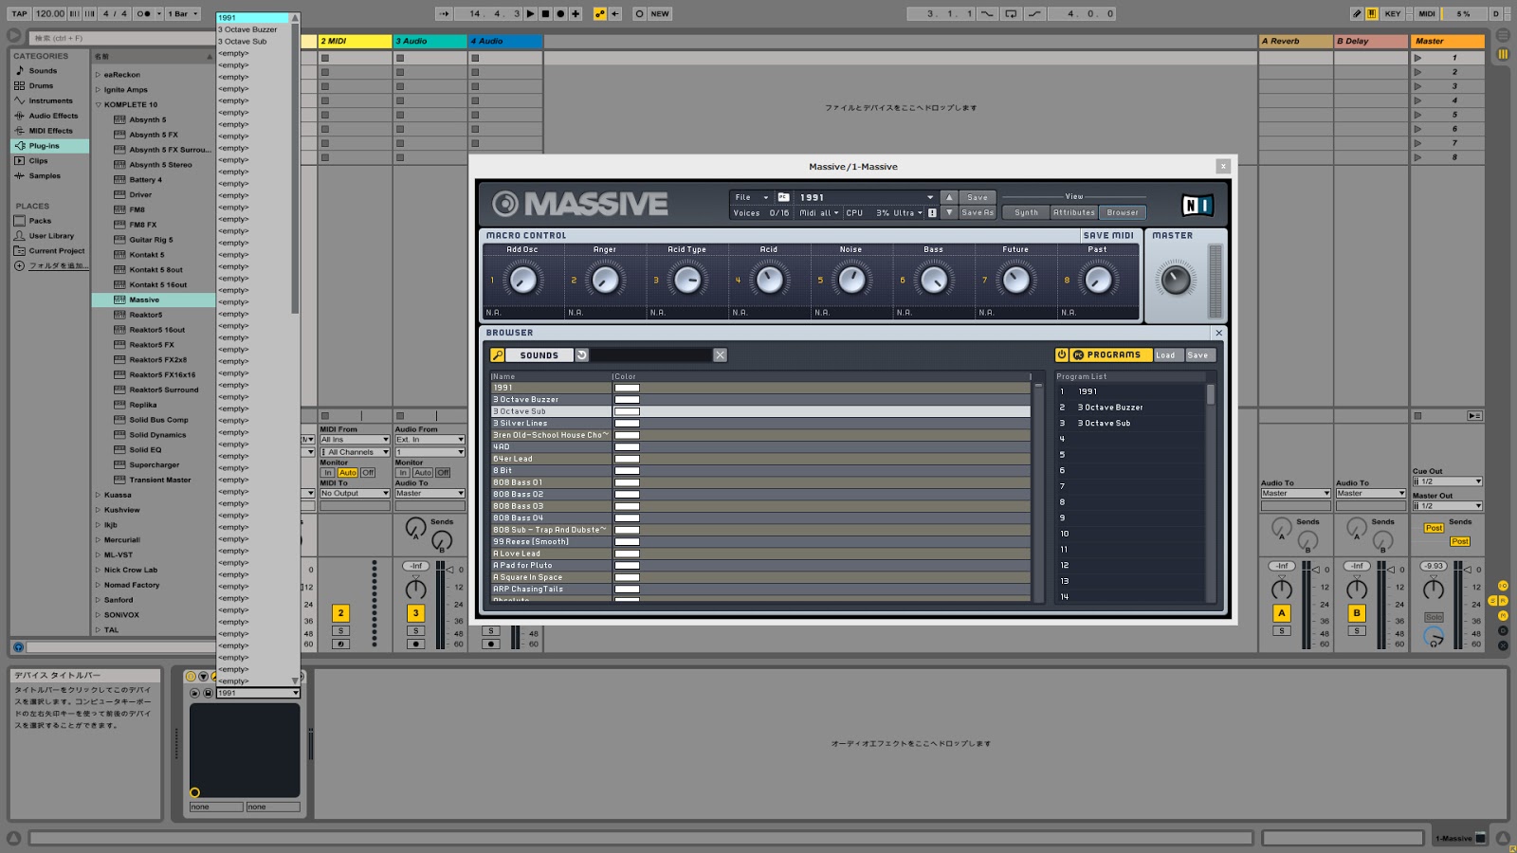The image size is (1517, 853).
Task: Open the quantization '1 Bar' dropdown
Action: [182, 13]
